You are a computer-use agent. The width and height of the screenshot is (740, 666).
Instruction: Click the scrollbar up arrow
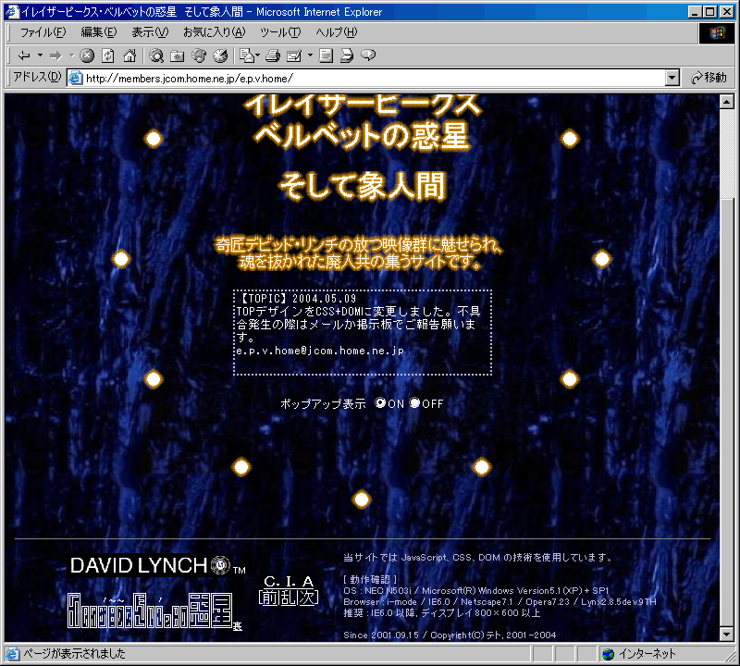[727, 102]
